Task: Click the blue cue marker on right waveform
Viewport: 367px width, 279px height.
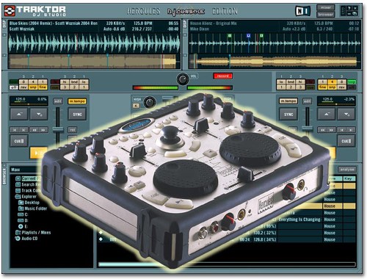Action: click(249, 36)
